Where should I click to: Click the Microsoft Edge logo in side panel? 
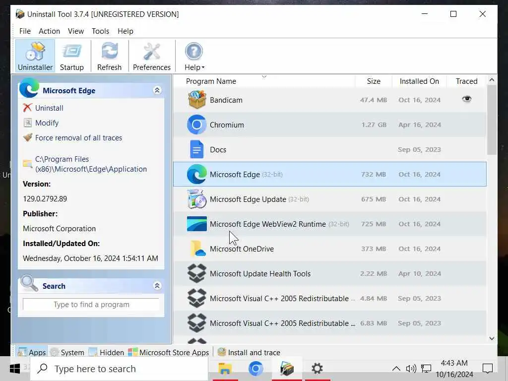pyautogui.click(x=29, y=88)
